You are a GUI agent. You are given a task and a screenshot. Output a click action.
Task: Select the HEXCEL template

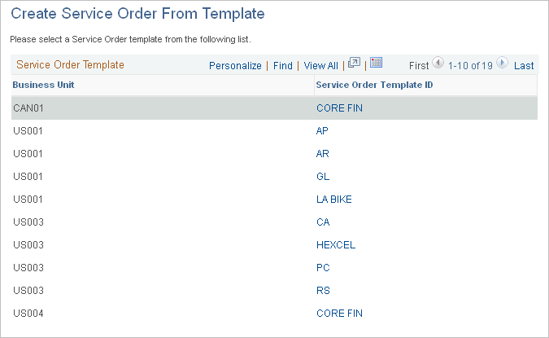pyautogui.click(x=336, y=244)
